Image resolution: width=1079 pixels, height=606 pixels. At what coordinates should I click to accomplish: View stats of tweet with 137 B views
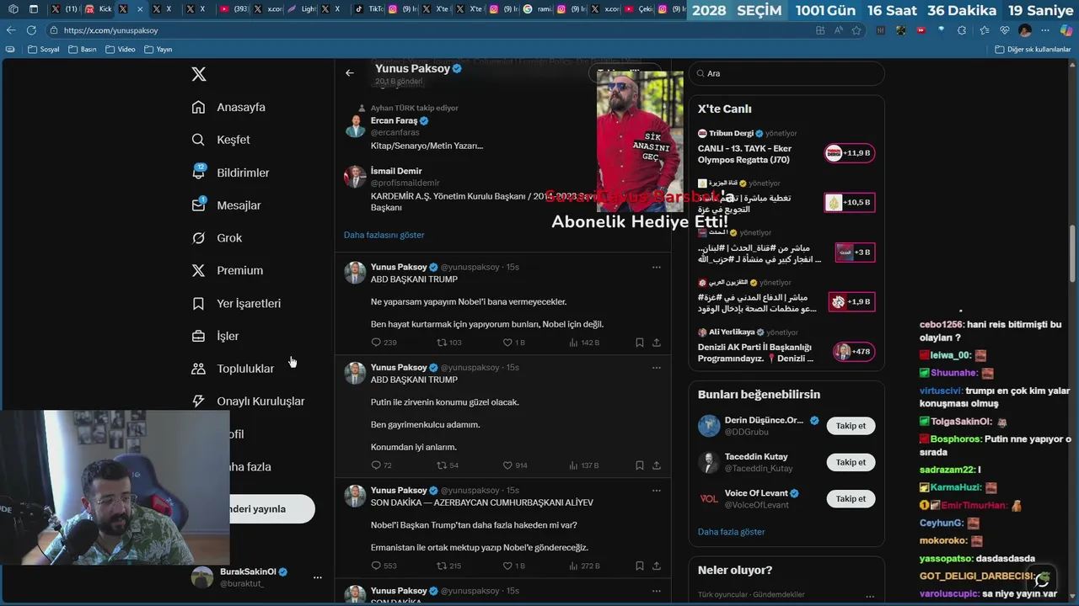[x=584, y=465]
